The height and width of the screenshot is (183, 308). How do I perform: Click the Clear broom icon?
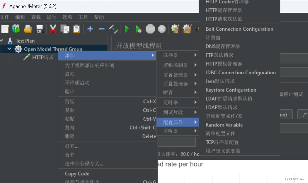coord(175,29)
